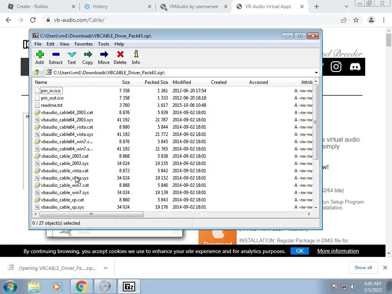
Task: Click the red Delete icon
Action: pos(120,57)
